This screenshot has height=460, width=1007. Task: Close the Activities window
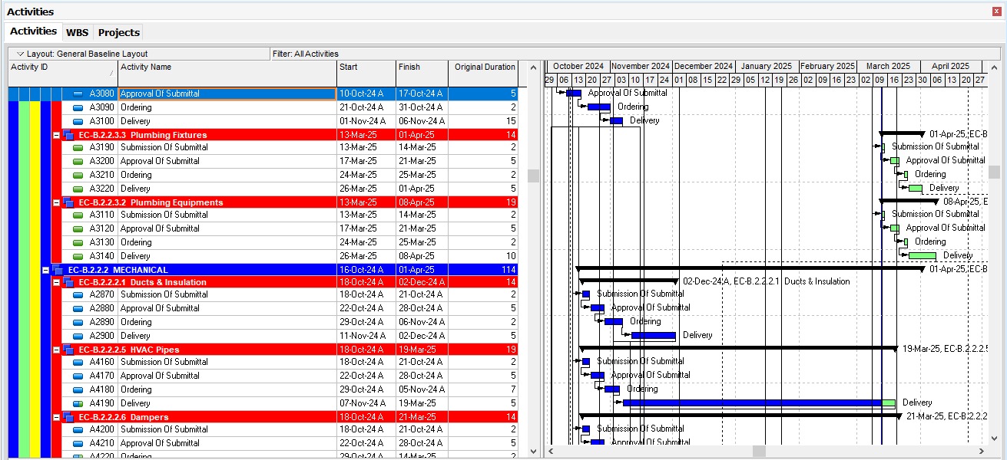tap(997, 11)
